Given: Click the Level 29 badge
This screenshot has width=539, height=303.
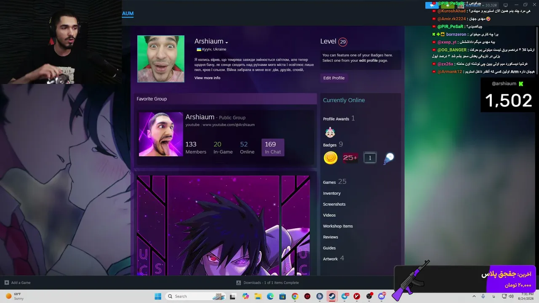Looking at the screenshot, I should click(x=343, y=42).
